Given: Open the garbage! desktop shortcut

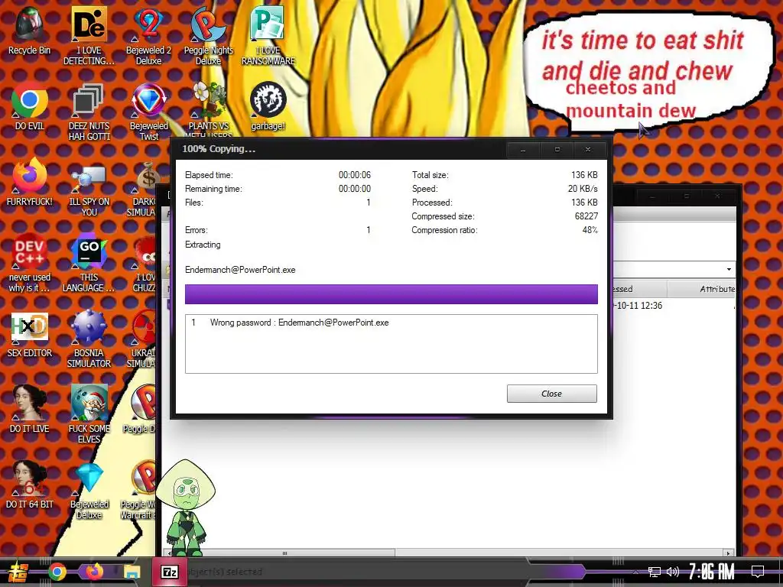Looking at the screenshot, I should pos(268,107).
